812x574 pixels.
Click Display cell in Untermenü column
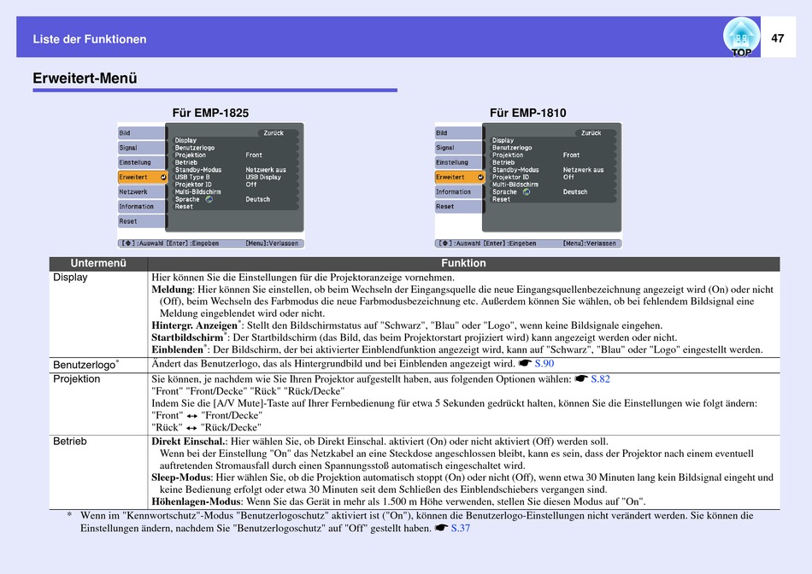98,313
